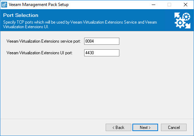
Task: Focus the Extensions service port field
Action: click(x=102, y=41)
